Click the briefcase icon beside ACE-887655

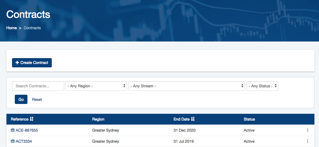click(13, 130)
